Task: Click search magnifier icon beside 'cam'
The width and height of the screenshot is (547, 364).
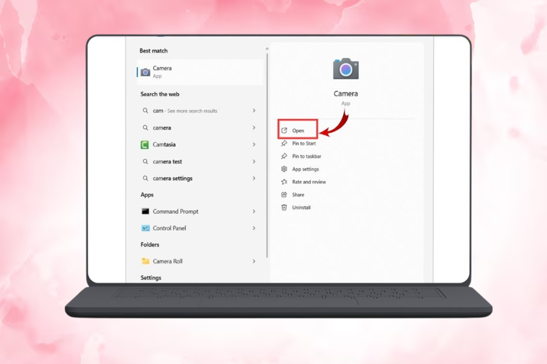Action: pos(146,111)
